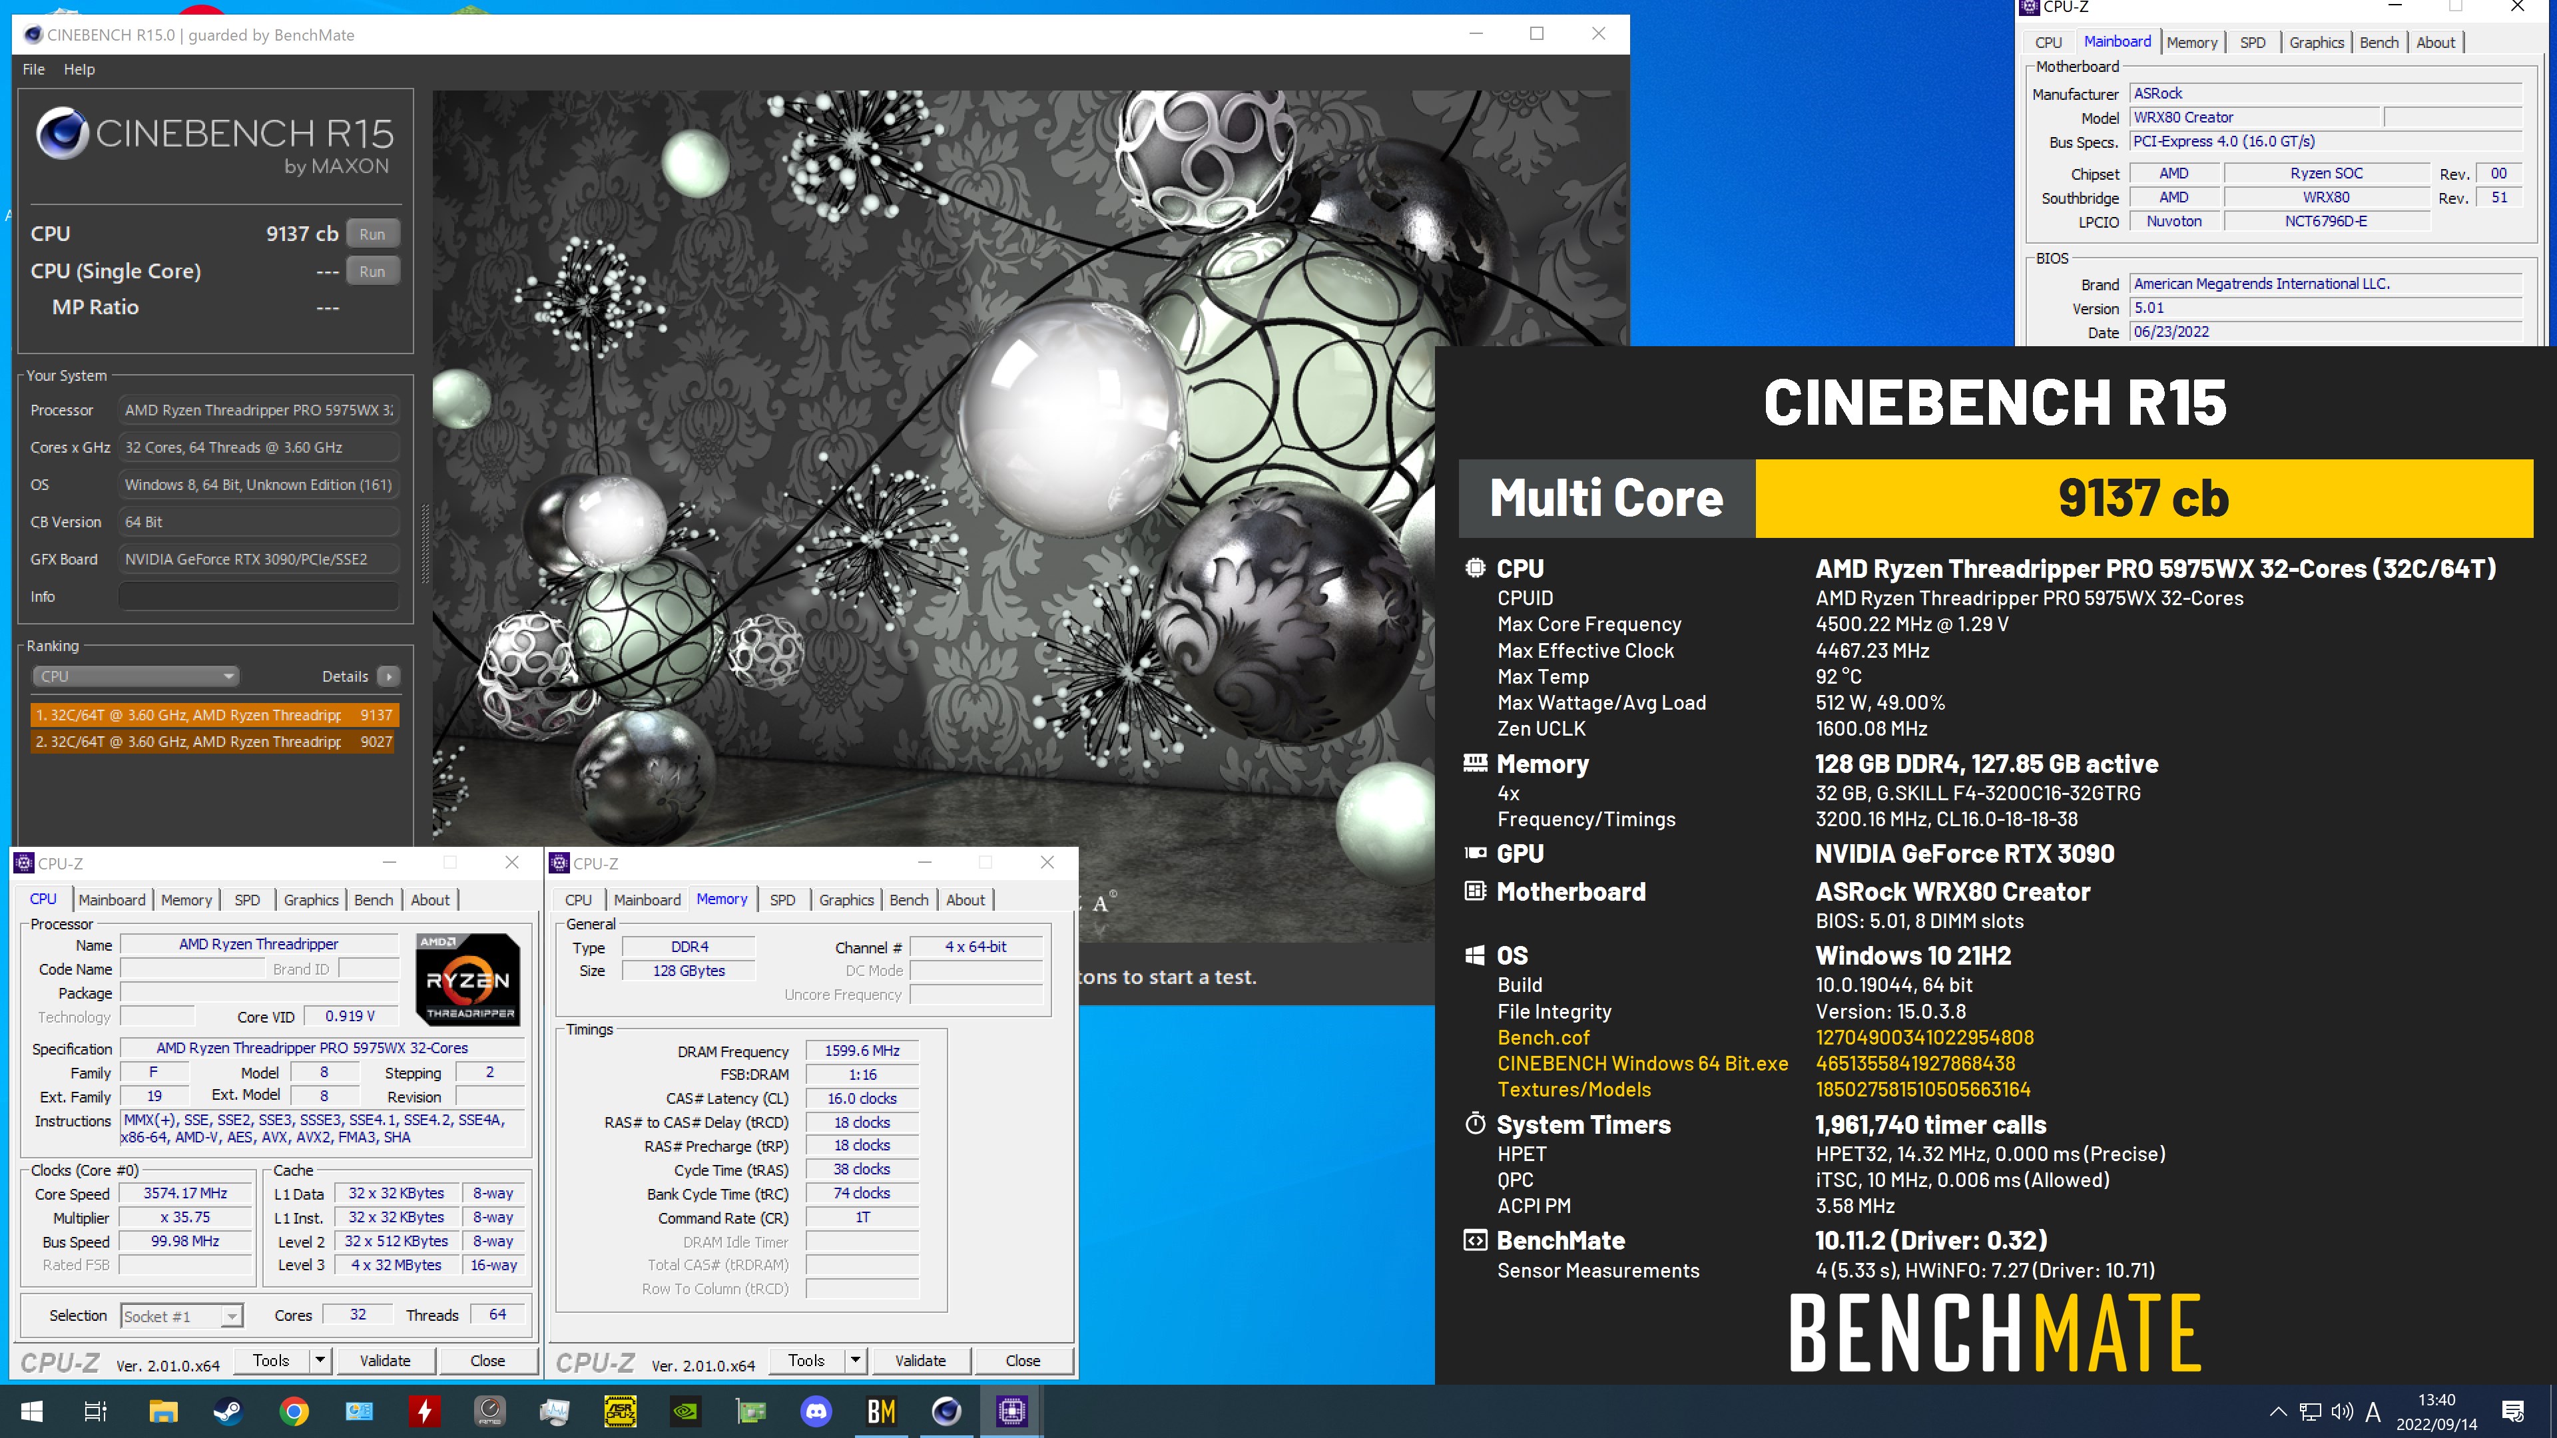Open Tools dropdown arrow in left CPU-Z

click(320, 1361)
